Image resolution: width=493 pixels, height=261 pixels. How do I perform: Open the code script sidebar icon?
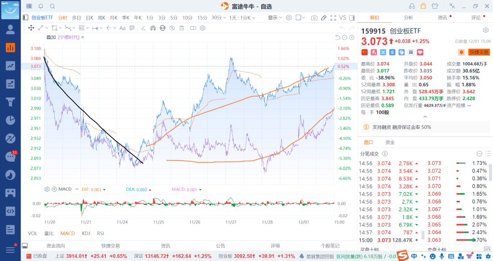click(10, 211)
